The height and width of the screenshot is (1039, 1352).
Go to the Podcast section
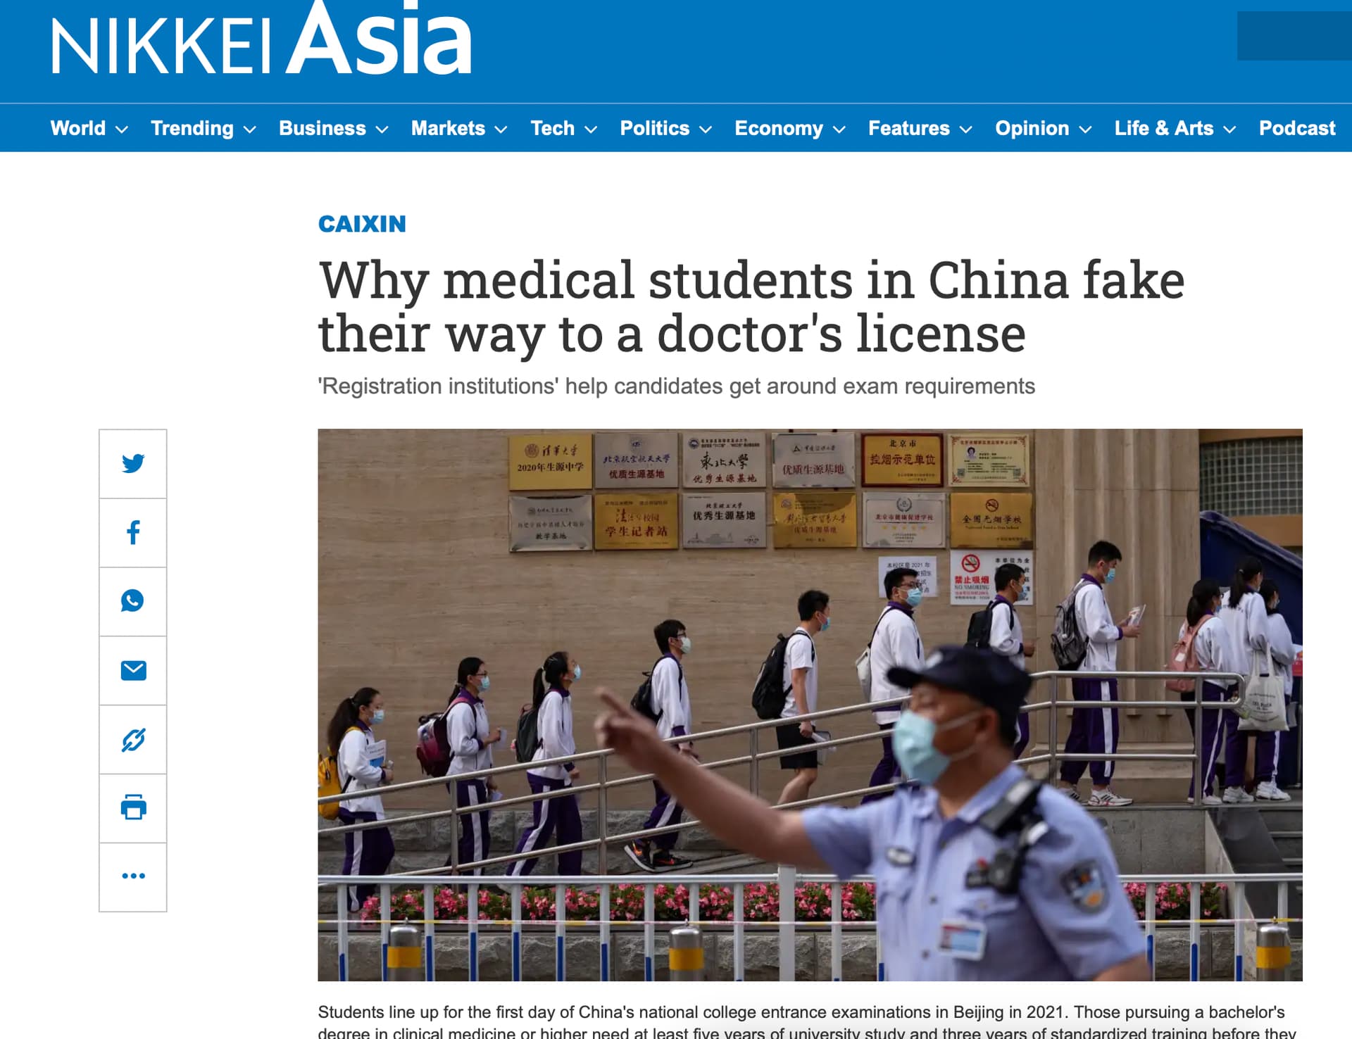(1296, 129)
